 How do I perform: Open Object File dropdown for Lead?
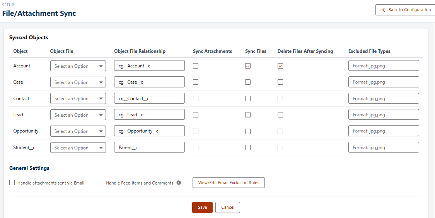(x=78, y=115)
